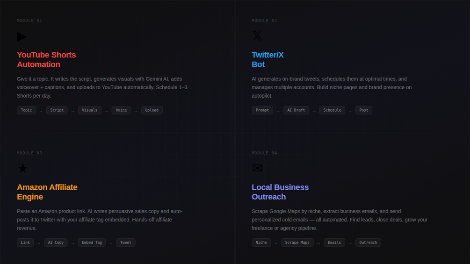Open the Local Business Outreach heading
Viewport: 470px width, 264px height.
click(x=280, y=192)
